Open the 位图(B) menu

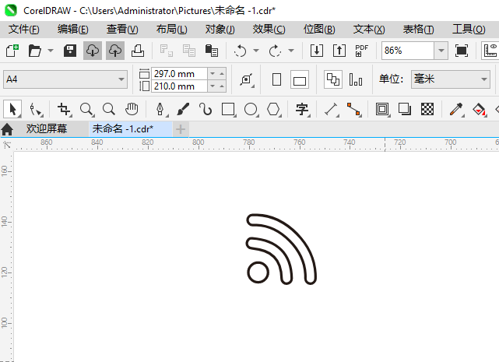coord(319,30)
